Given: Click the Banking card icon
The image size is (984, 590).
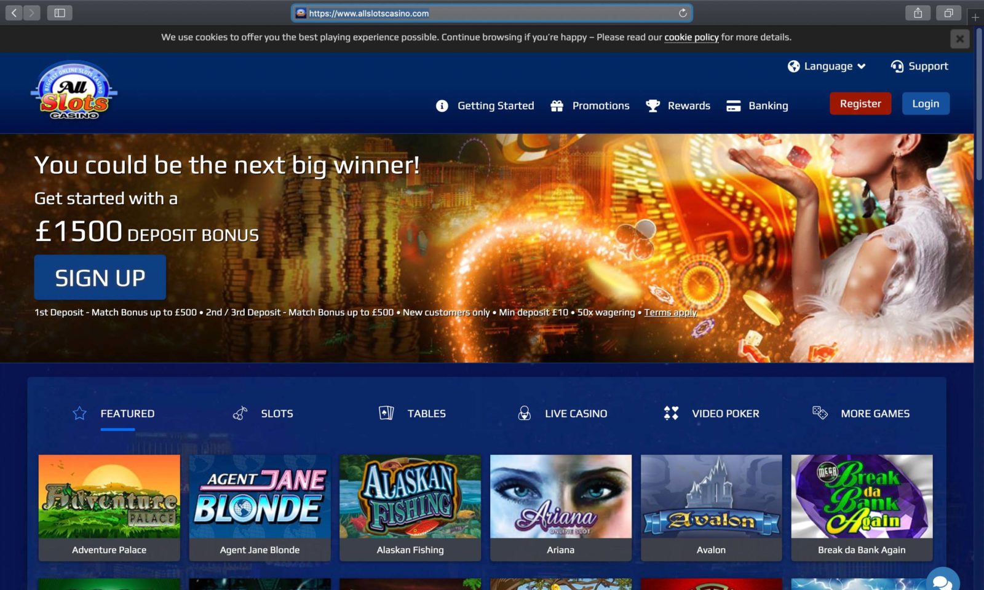Looking at the screenshot, I should coord(732,105).
